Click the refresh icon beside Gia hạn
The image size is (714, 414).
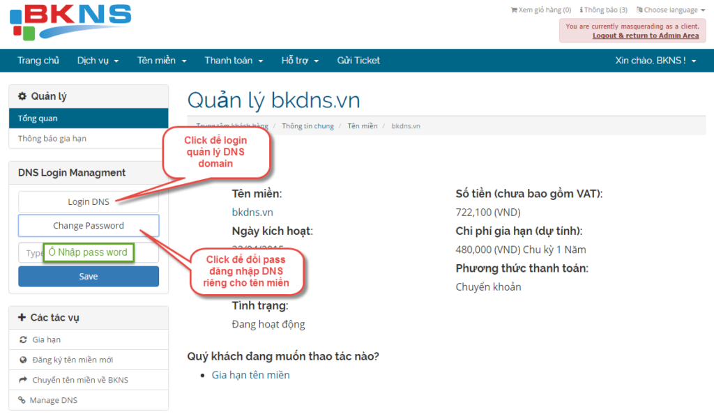[22, 340]
